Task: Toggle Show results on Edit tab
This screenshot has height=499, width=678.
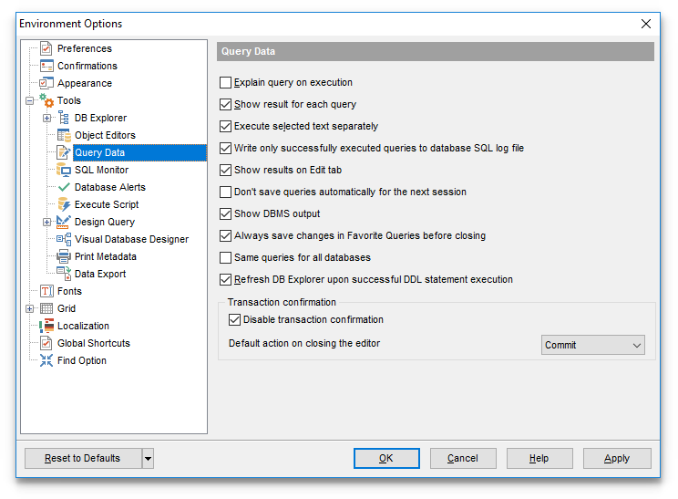Action: [x=225, y=170]
